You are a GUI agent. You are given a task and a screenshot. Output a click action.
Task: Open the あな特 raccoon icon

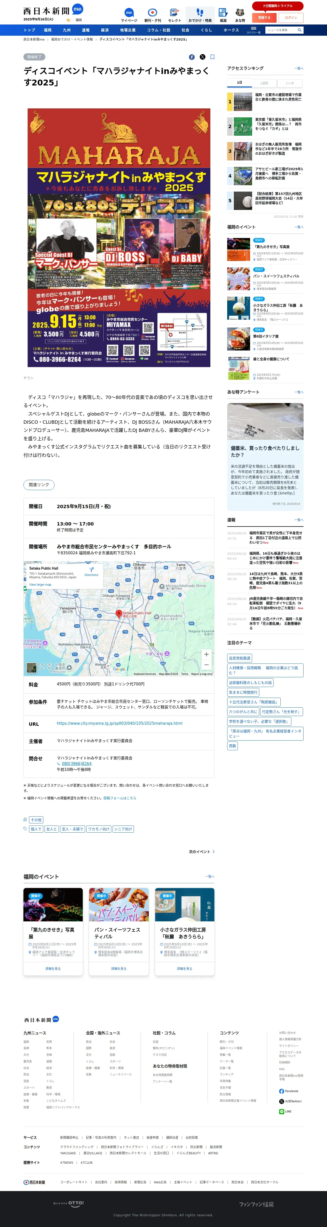[240, 15]
